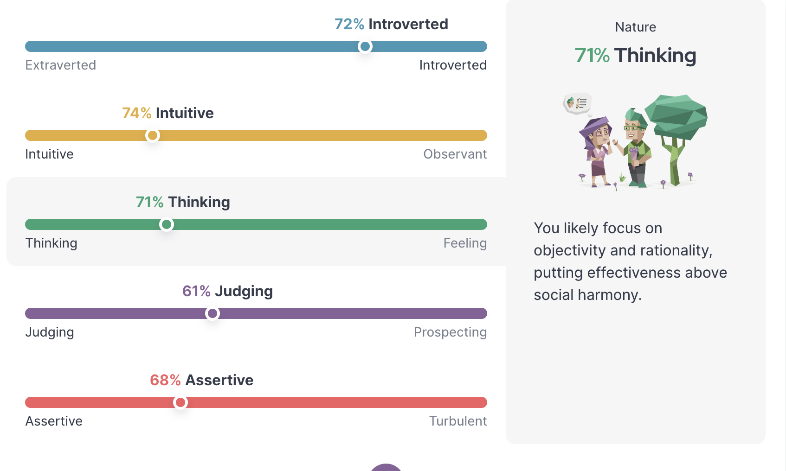Select the "72% Introverted" trait heading
This screenshot has height=471, width=786.
click(391, 24)
